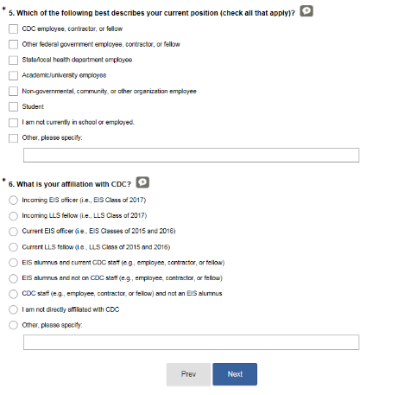Tick State/local health department employee

(x=13, y=60)
